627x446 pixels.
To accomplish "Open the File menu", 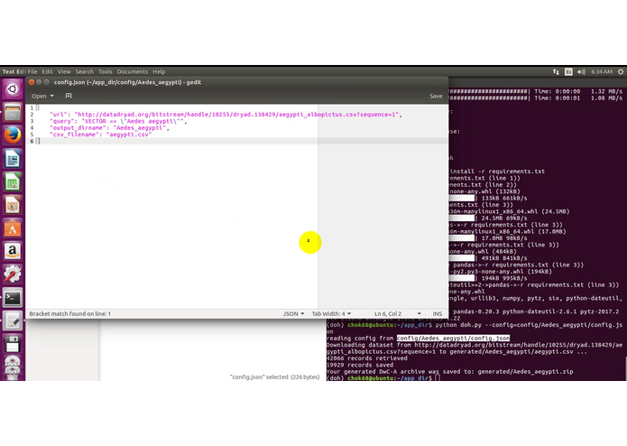I will 32,71.
